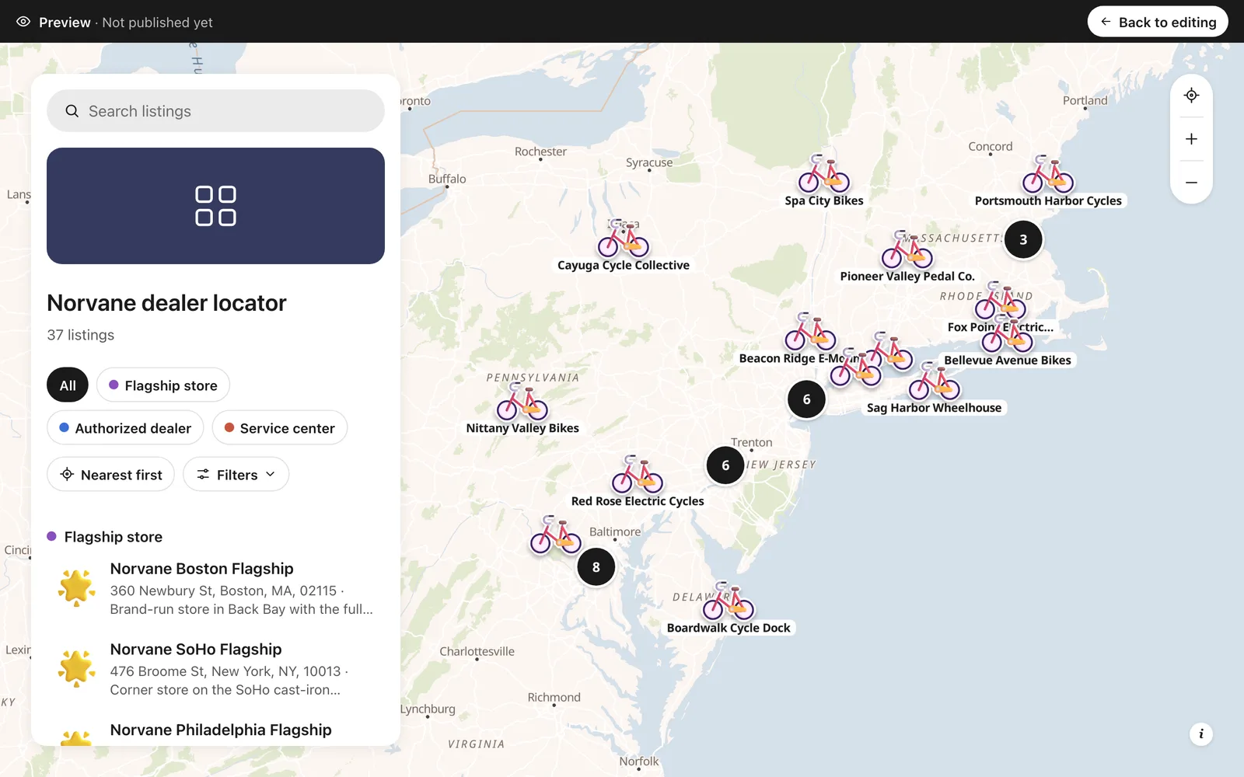Select the Sag Harbor Wheelhouse bicycle marker
The height and width of the screenshot is (777, 1244).
(x=935, y=381)
